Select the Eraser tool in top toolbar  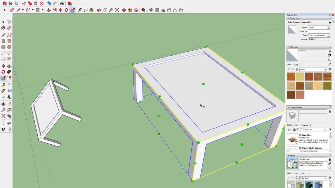(12, 10)
